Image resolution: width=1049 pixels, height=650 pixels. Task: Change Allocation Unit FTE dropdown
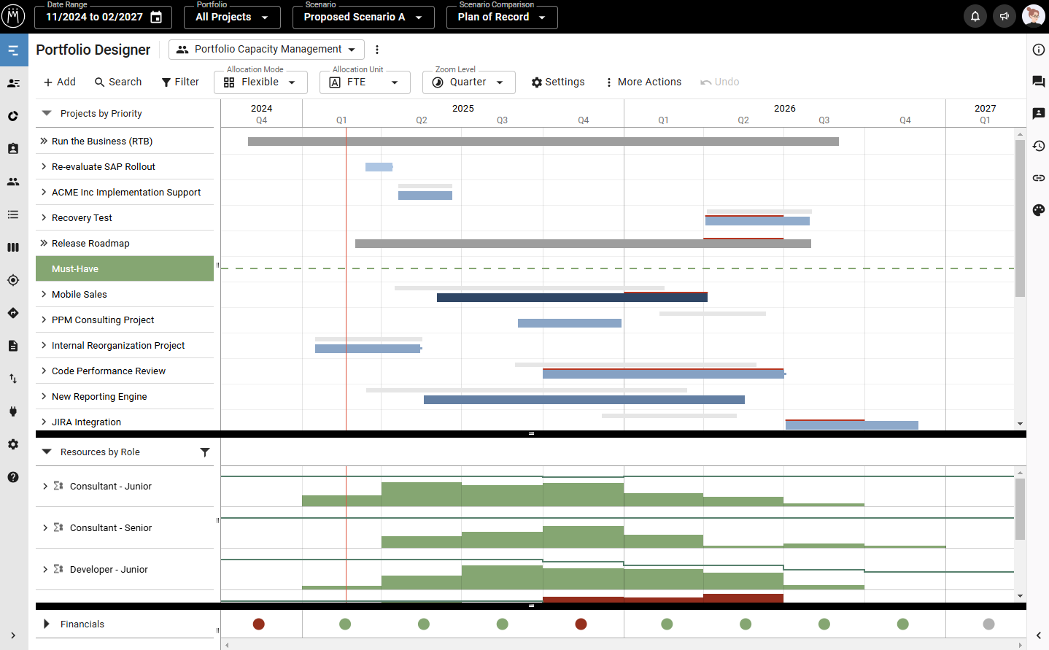[x=365, y=82]
